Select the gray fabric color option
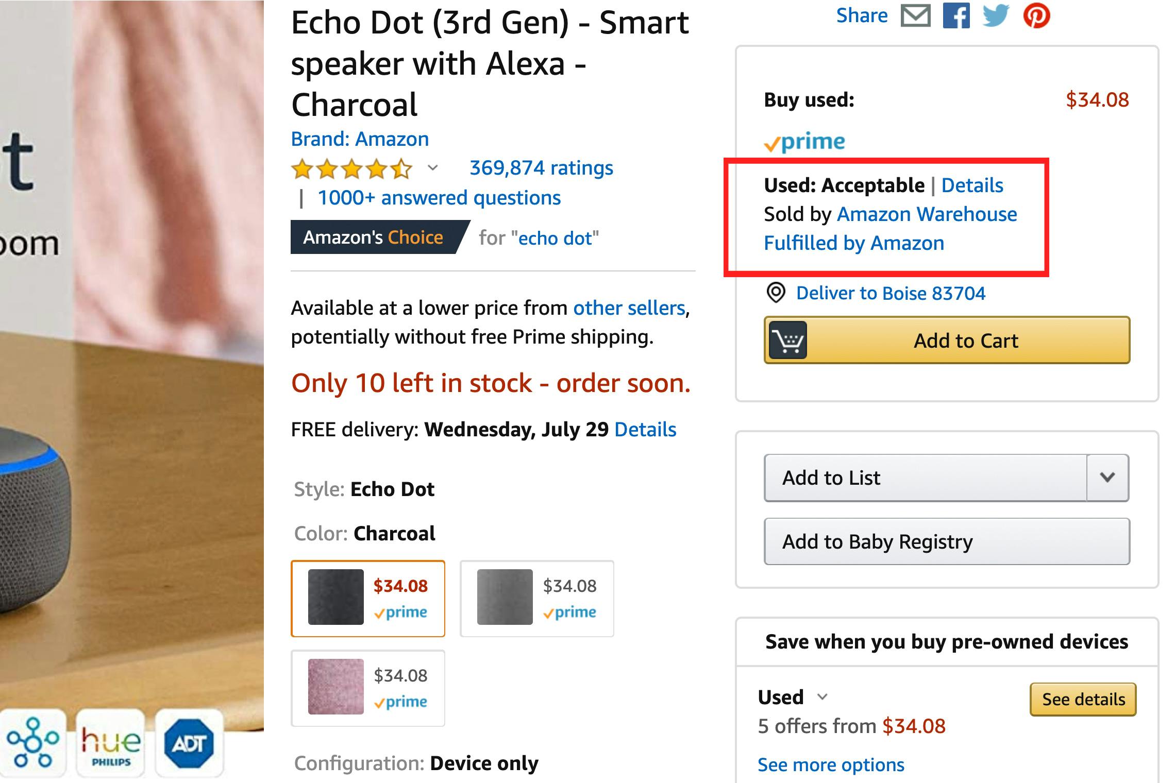The height and width of the screenshot is (783, 1175). 536,598
